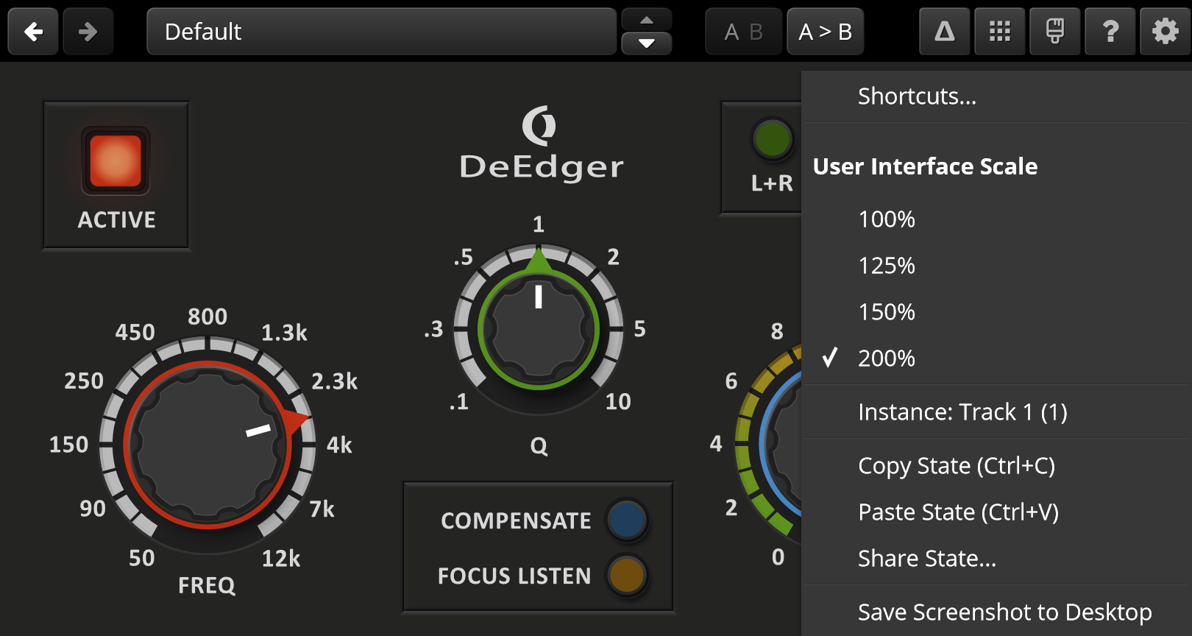
Task: Click the 12k mark on FREQ dial
Action: pos(281,559)
